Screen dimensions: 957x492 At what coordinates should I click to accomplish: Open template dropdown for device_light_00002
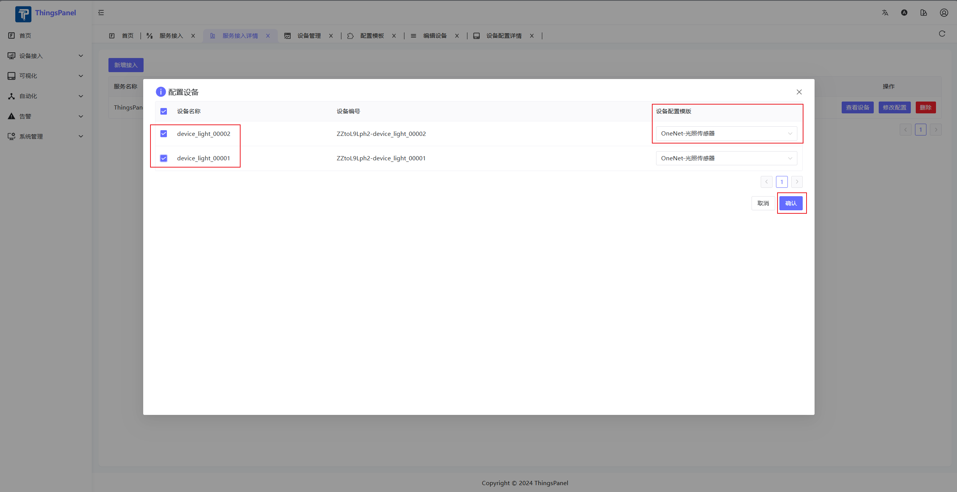coord(726,134)
